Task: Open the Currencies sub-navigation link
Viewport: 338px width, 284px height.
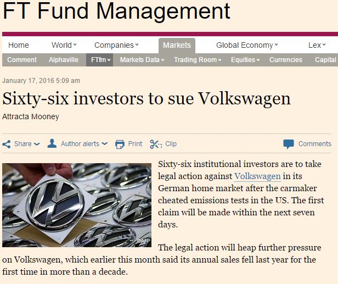Action: coord(286,60)
